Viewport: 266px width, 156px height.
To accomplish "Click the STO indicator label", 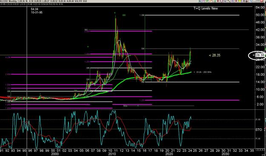I will pos(259,130).
